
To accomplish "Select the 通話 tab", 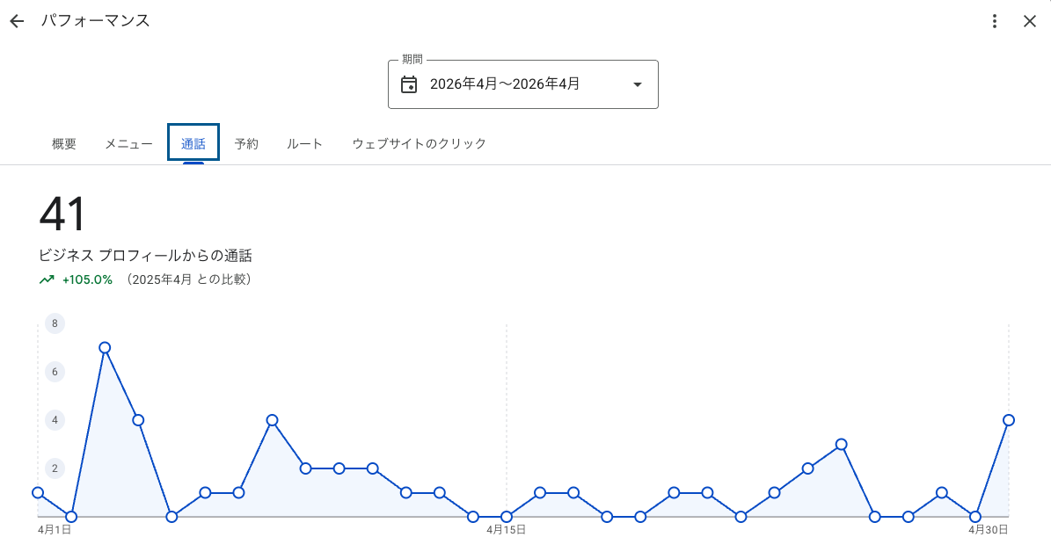I will click(x=193, y=143).
